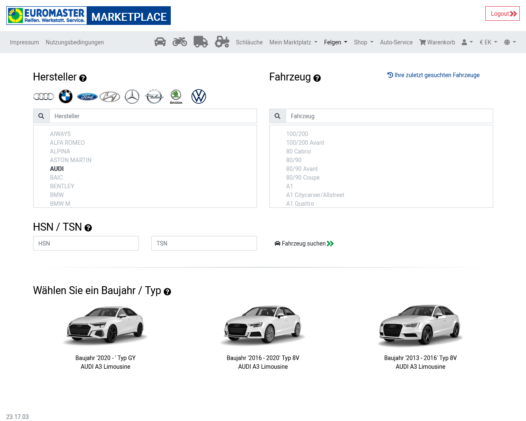Click the Logout button
Image resolution: width=526 pixels, height=421 pixels.
click(x=502, y=14)
